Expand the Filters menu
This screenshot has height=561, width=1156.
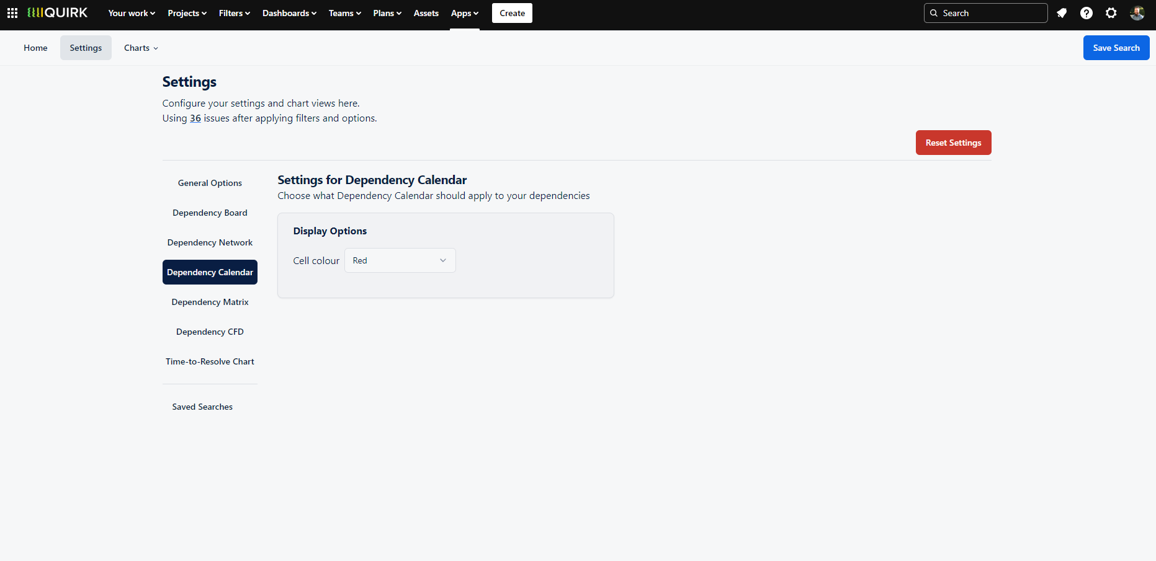pyautogui.click(x=235, y=13)
